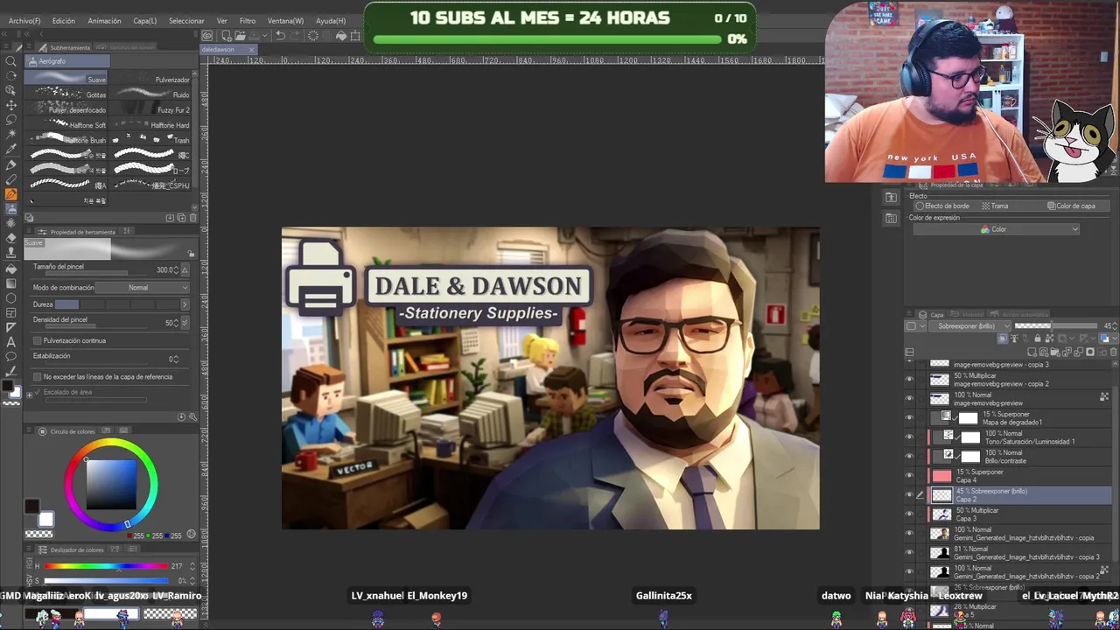This screenshot has width=1120, height=630.
Task: Select the Eraser tool
Action: click(11, 238)
